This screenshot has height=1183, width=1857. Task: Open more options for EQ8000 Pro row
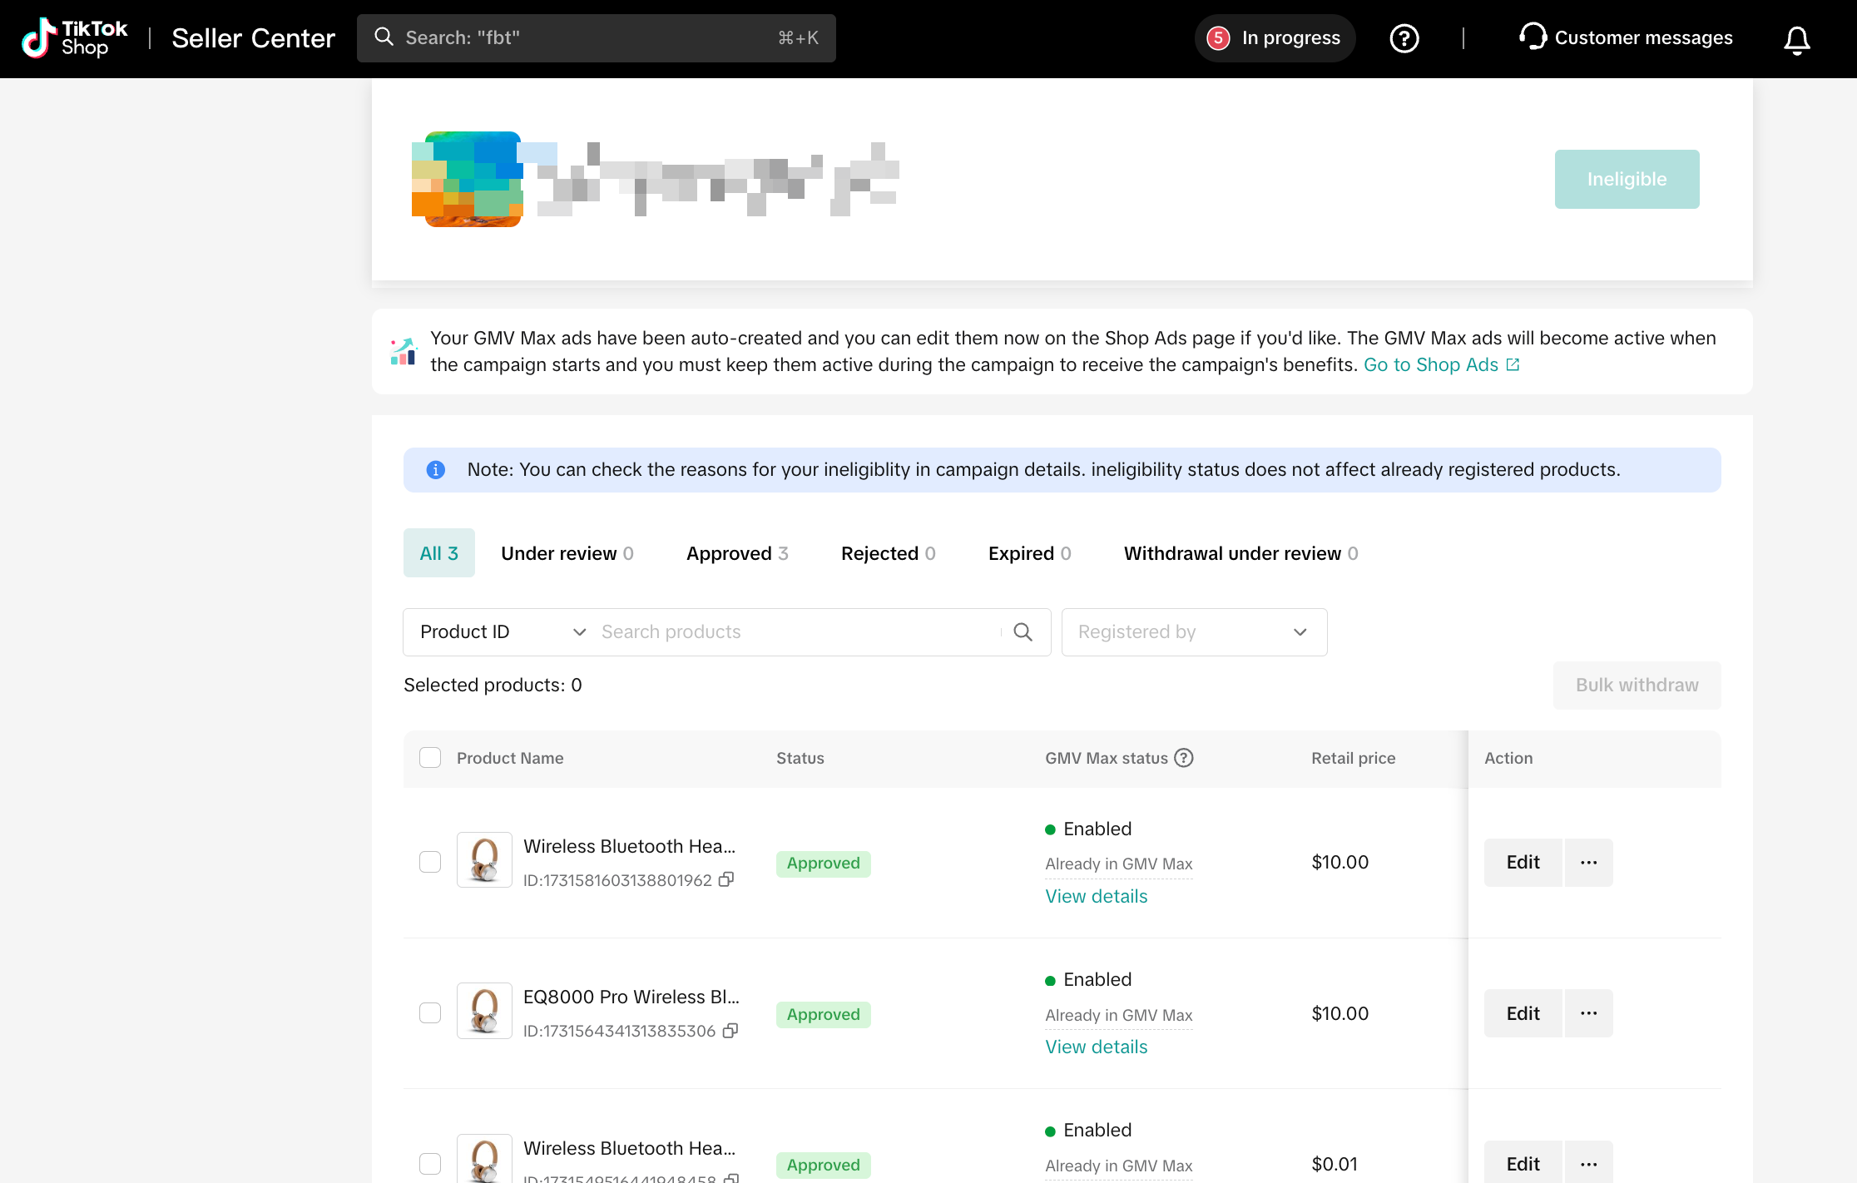(x=1588, y=1013)
